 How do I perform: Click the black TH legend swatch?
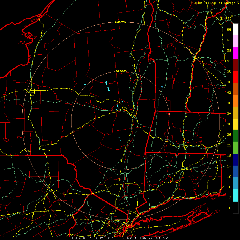point(235,207)
